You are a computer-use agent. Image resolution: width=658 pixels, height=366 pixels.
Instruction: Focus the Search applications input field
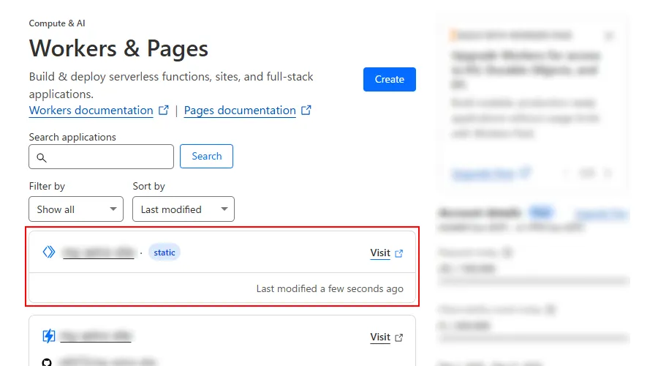coord(101,157)
